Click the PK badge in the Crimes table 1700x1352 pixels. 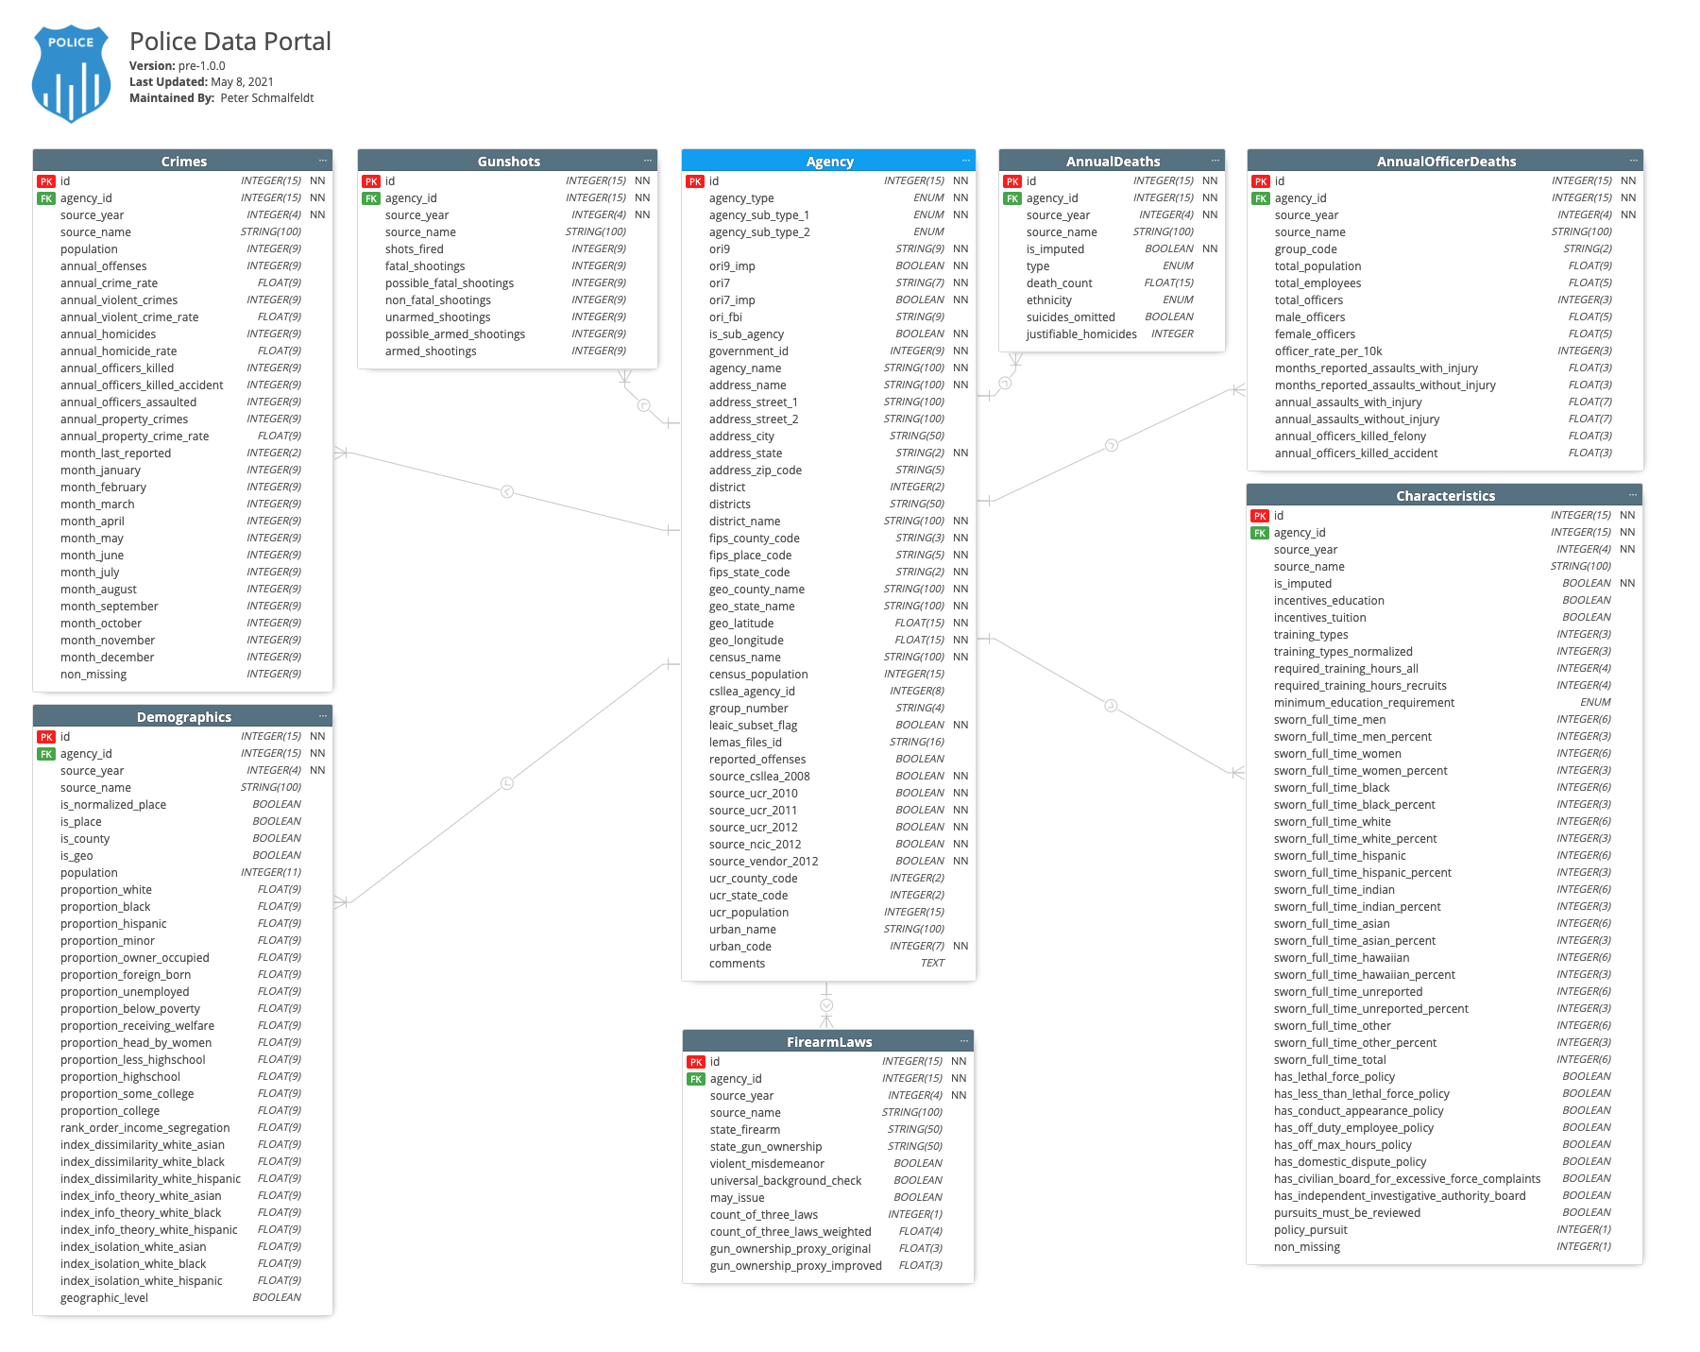pyautogui.click(x=46, y=181)
